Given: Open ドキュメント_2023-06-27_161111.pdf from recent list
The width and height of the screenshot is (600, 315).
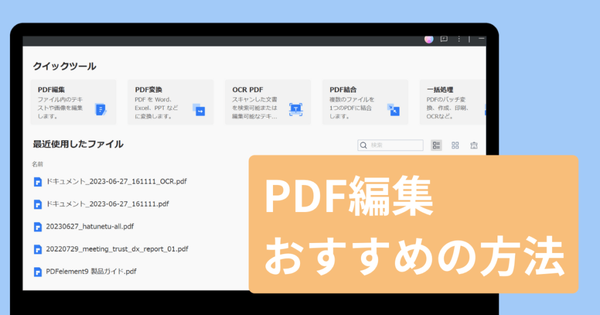Looking at the screenshot, I should click(x=107, y=204).
